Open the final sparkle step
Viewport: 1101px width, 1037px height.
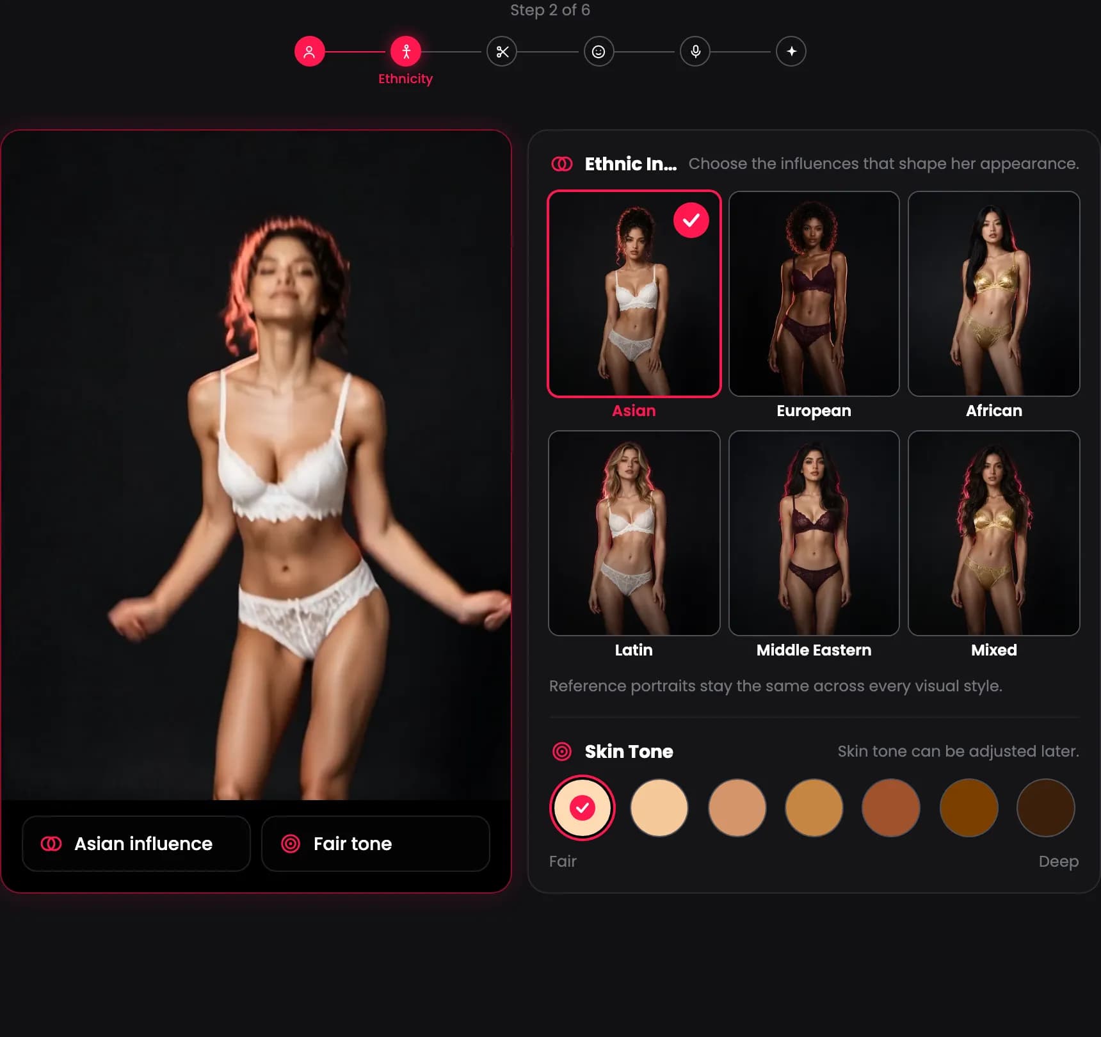(x=791, y=51)
